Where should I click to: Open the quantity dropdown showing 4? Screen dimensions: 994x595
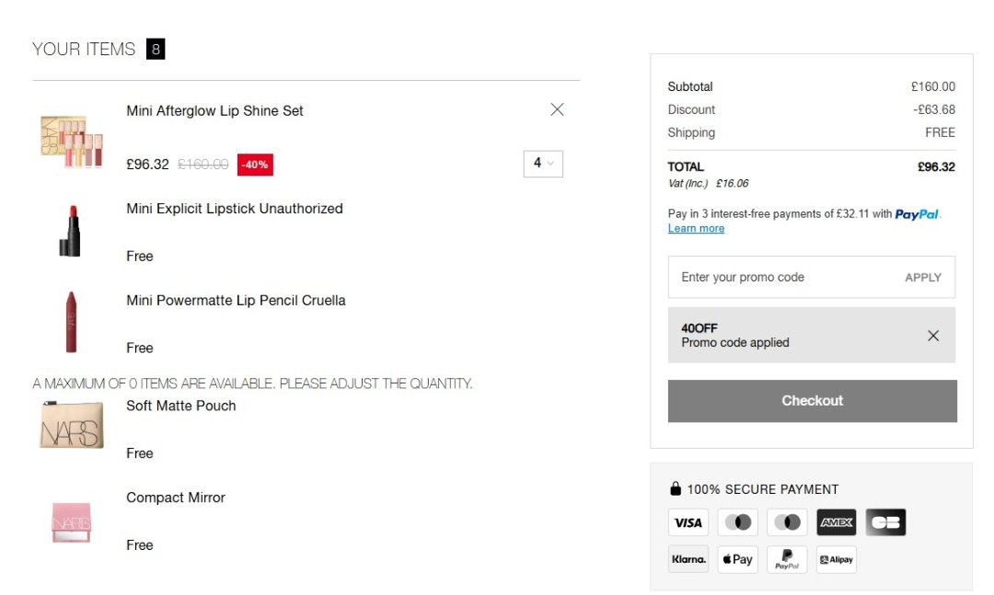coord(543,164)
